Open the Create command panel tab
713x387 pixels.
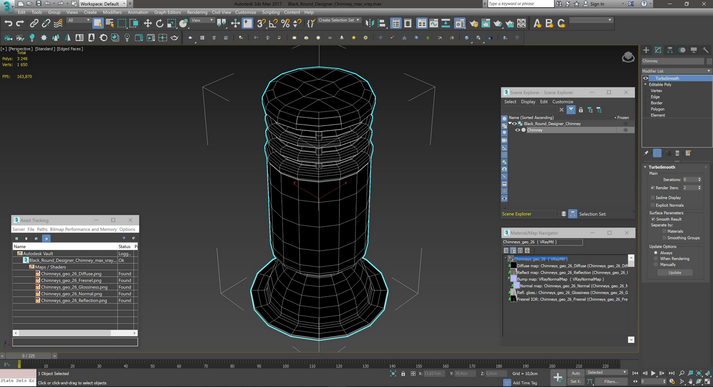pyautogui.click(x=646, y=50)
